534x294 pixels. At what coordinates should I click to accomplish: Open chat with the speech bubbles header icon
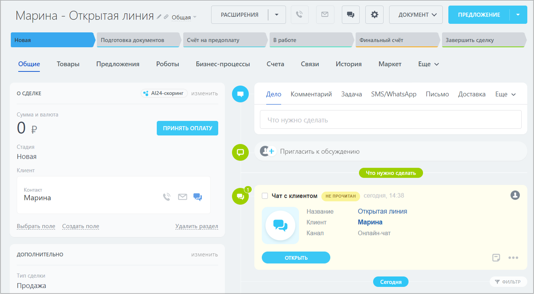(350, 15)
